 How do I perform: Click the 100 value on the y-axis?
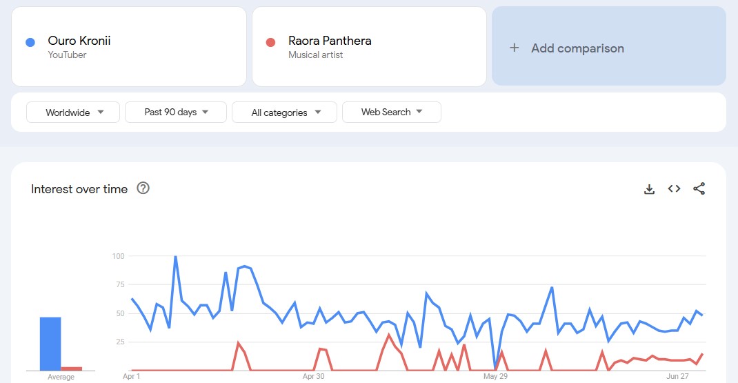118,256
